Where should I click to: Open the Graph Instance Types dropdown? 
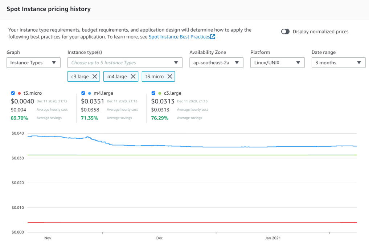click(33, 63)
